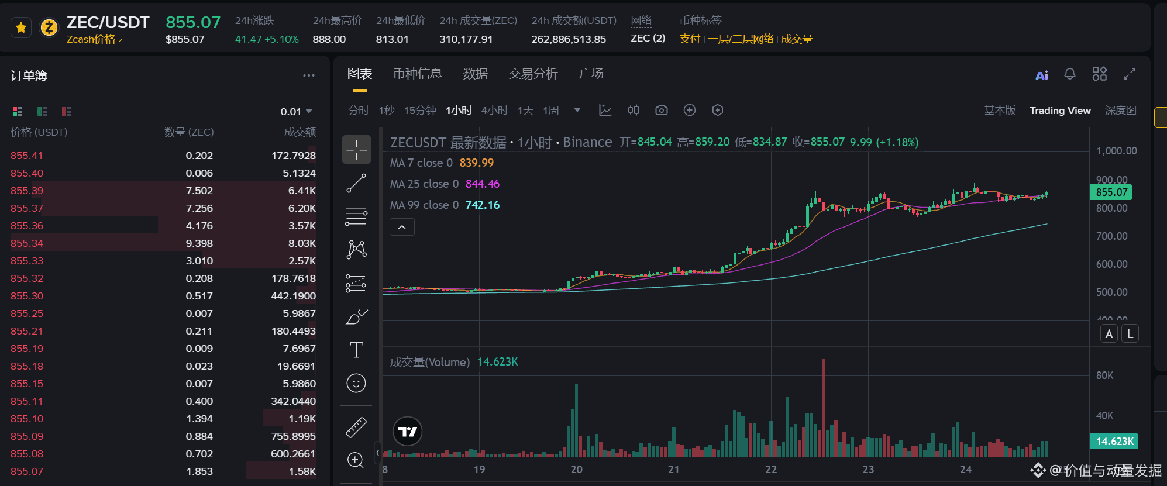Switch chart to 基本版 mode

pos(1000,111)
